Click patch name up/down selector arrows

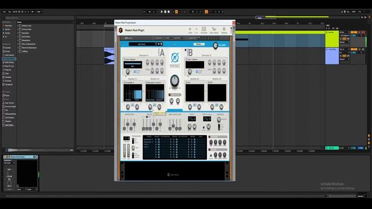(x=156, y=44)
